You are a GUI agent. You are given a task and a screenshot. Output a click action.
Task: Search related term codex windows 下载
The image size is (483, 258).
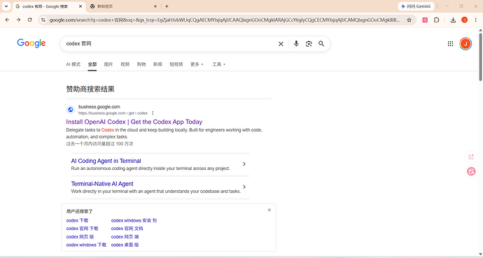(86, 245)
